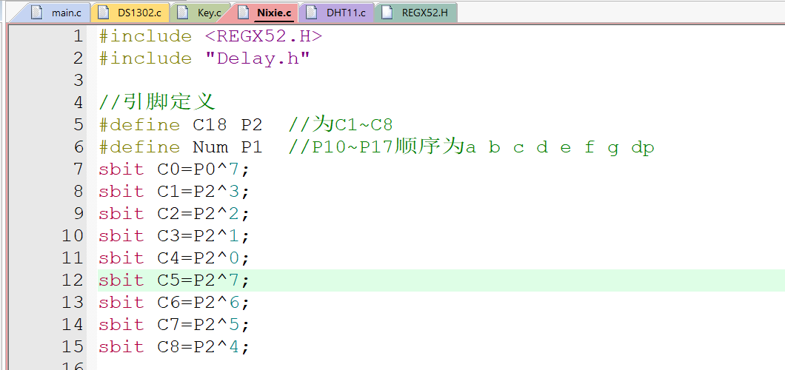Image resolution: width=785 pixels, height=370 pixels.
Task: Switch to the DHT11.c tab
Action: [346, 13]
